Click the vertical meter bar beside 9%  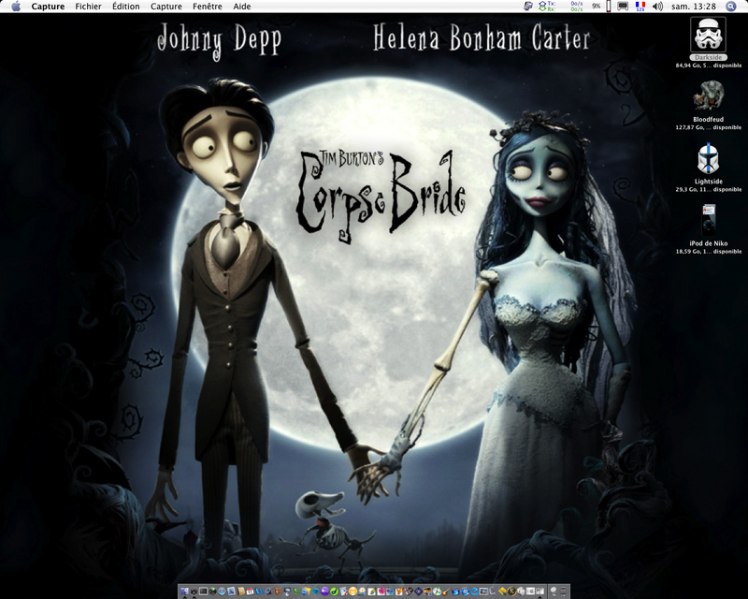[609, 7]
